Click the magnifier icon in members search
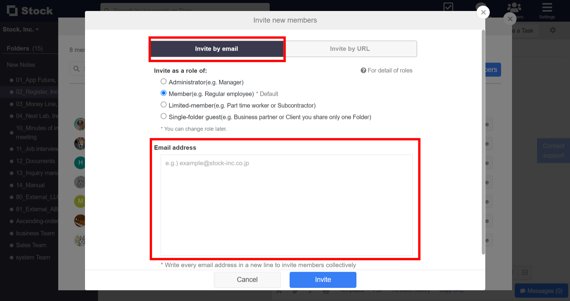This screenshot has width=570, height=301. coord(76,69)
